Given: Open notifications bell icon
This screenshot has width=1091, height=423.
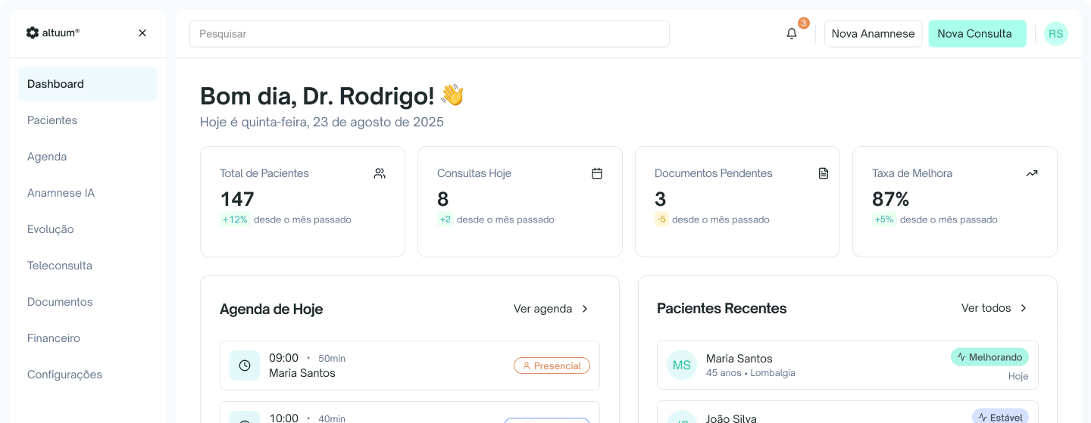Looking at the screenshot, I should (x=792, y=34).
